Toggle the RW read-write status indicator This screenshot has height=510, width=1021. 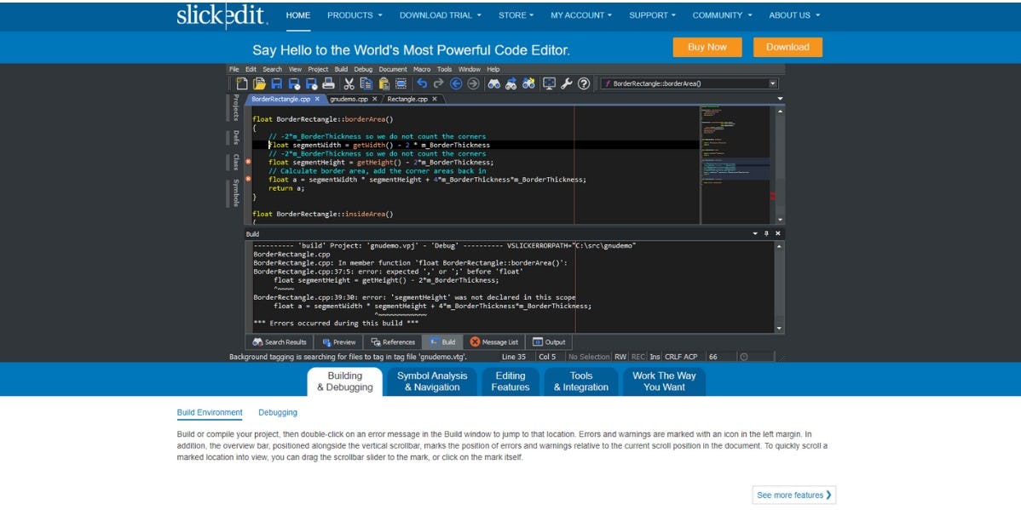(620, 357)
